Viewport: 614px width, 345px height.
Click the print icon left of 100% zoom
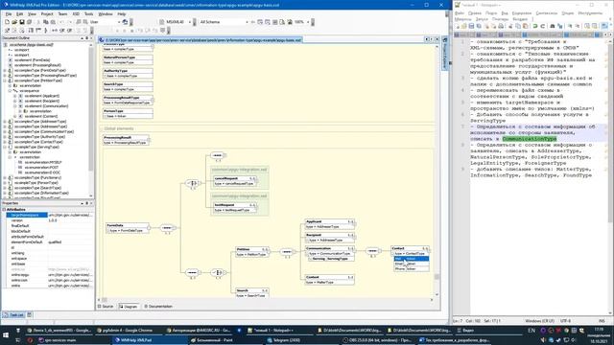[290, 22]
